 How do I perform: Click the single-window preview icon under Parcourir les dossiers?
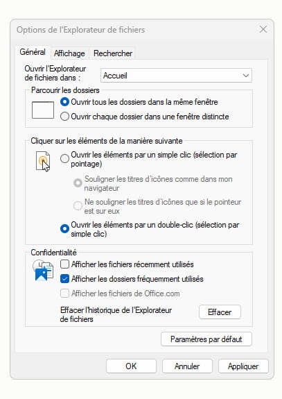[43, 110]
